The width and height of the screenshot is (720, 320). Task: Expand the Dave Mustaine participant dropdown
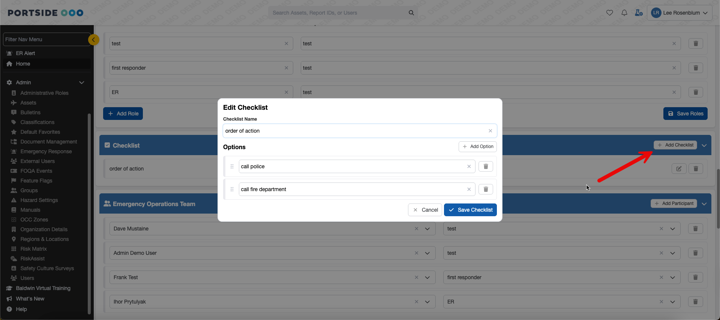(427, 229)
